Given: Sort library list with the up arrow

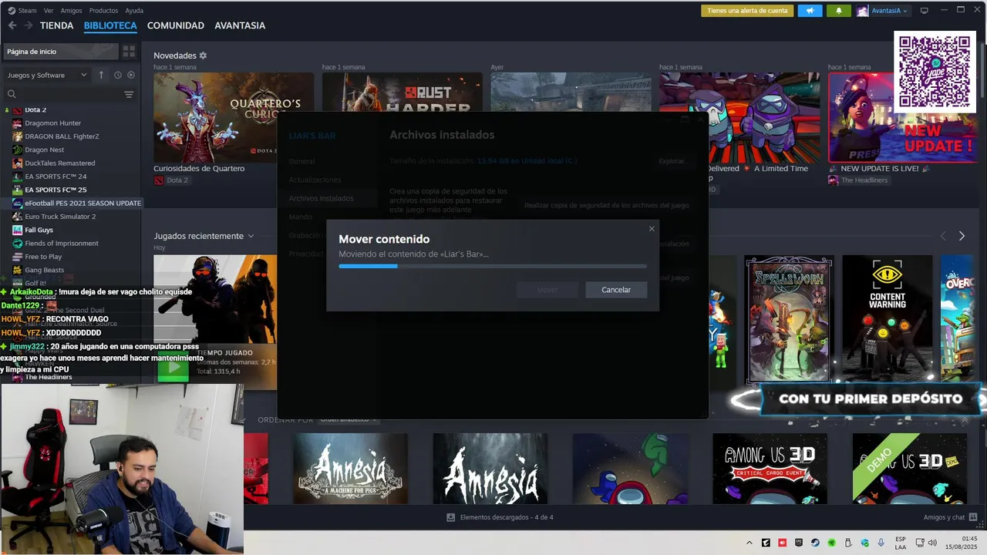Looking at the screenshot, I should 101,75.
